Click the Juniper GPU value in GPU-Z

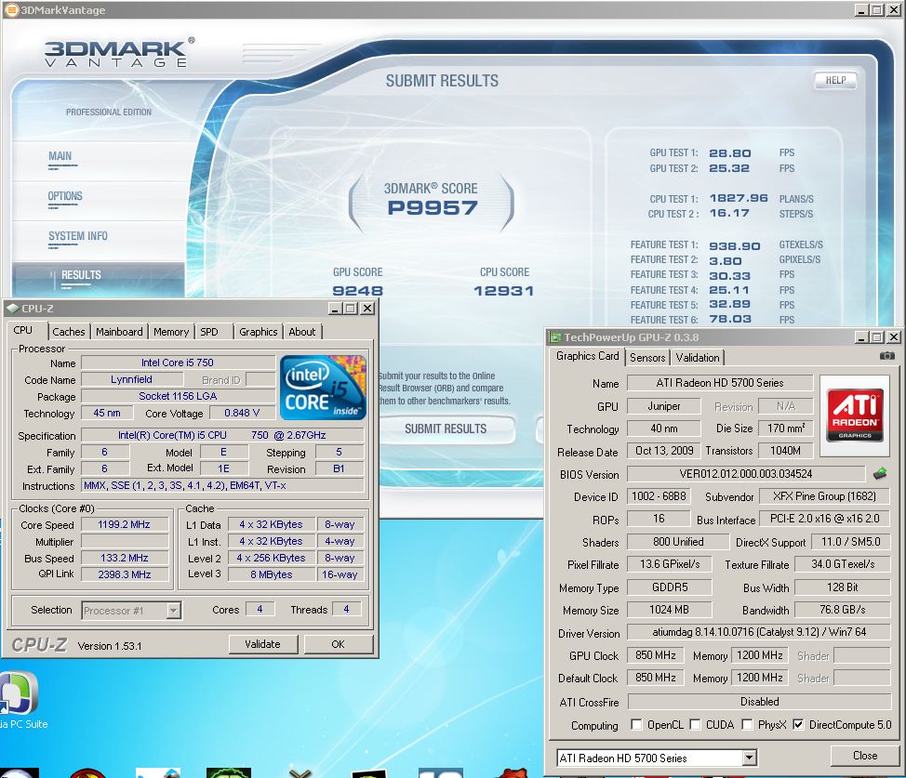pyautogui.click(x=664, y=406)
